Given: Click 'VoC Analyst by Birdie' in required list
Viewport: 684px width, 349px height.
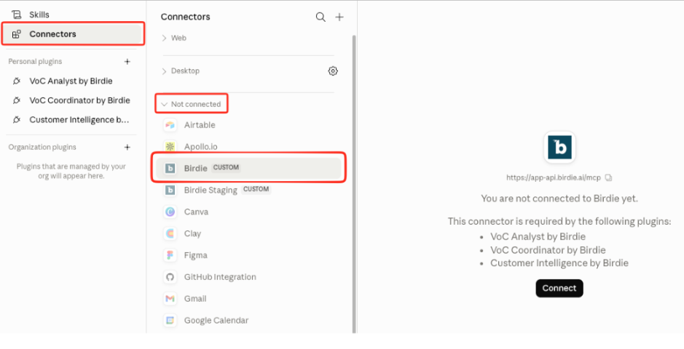Looking at the screenshot, I should coord(538,237).
